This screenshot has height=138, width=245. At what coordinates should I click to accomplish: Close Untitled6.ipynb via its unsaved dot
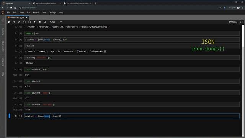pyautogui.click(x=26, y=18)
